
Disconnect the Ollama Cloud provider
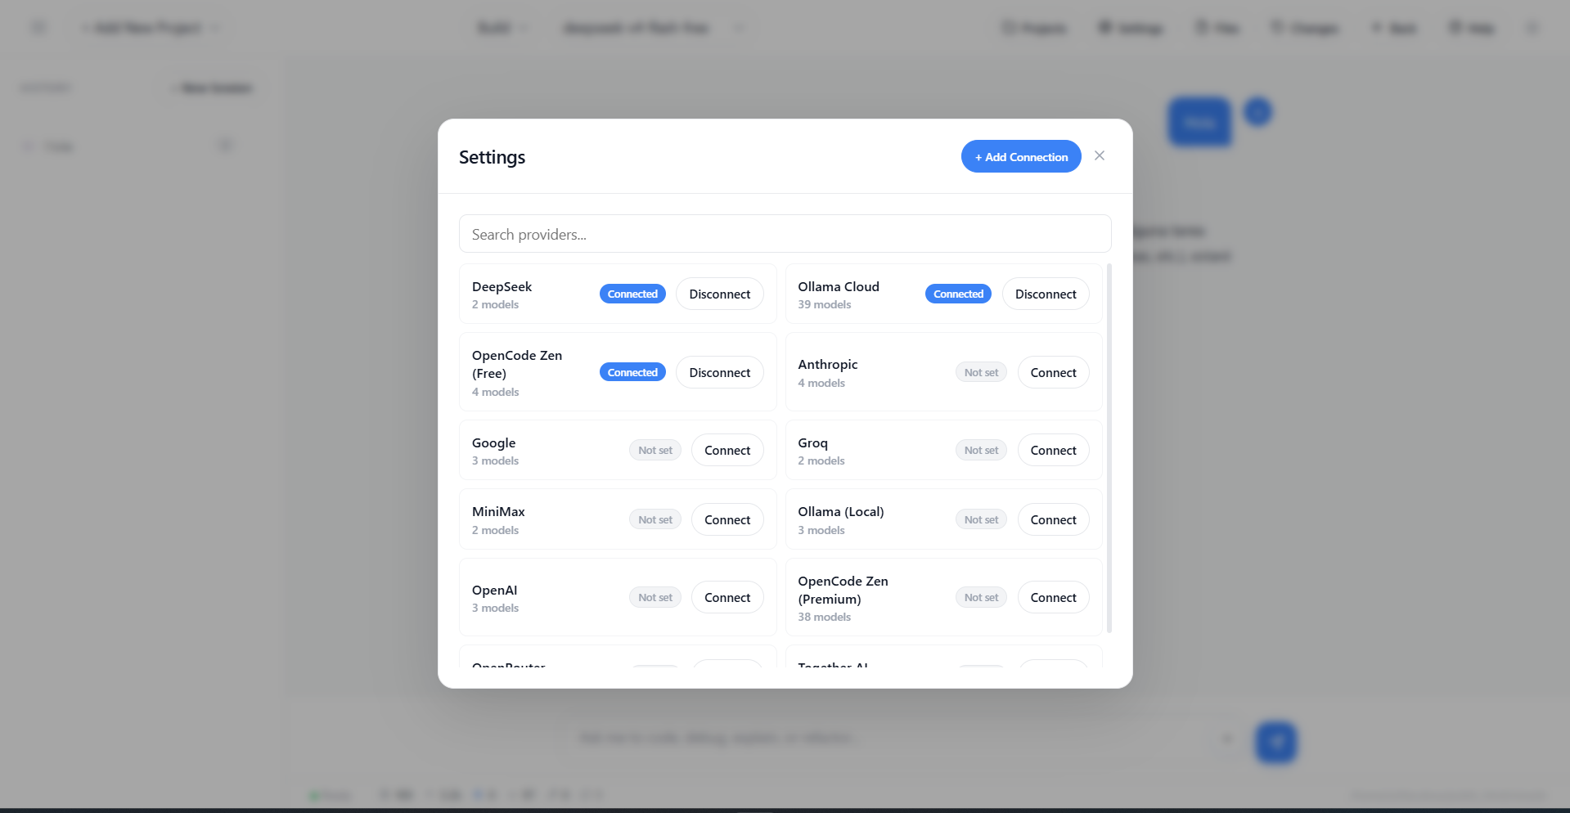pyautogui.click(x=1046, y=294)
